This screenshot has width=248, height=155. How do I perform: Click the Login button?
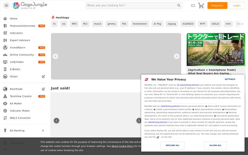click(x=237, y=6)
